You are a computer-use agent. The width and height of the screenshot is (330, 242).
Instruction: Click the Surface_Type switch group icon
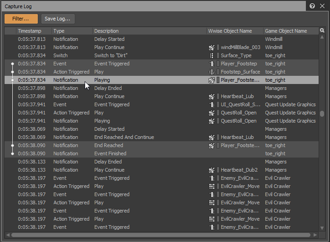211,55
